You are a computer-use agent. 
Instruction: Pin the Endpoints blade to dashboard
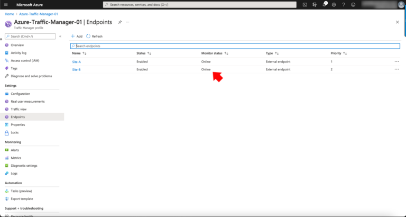point(120,22)
